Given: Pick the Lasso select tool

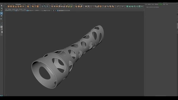Looking at the screenshot, I should [x=2, y=8].
